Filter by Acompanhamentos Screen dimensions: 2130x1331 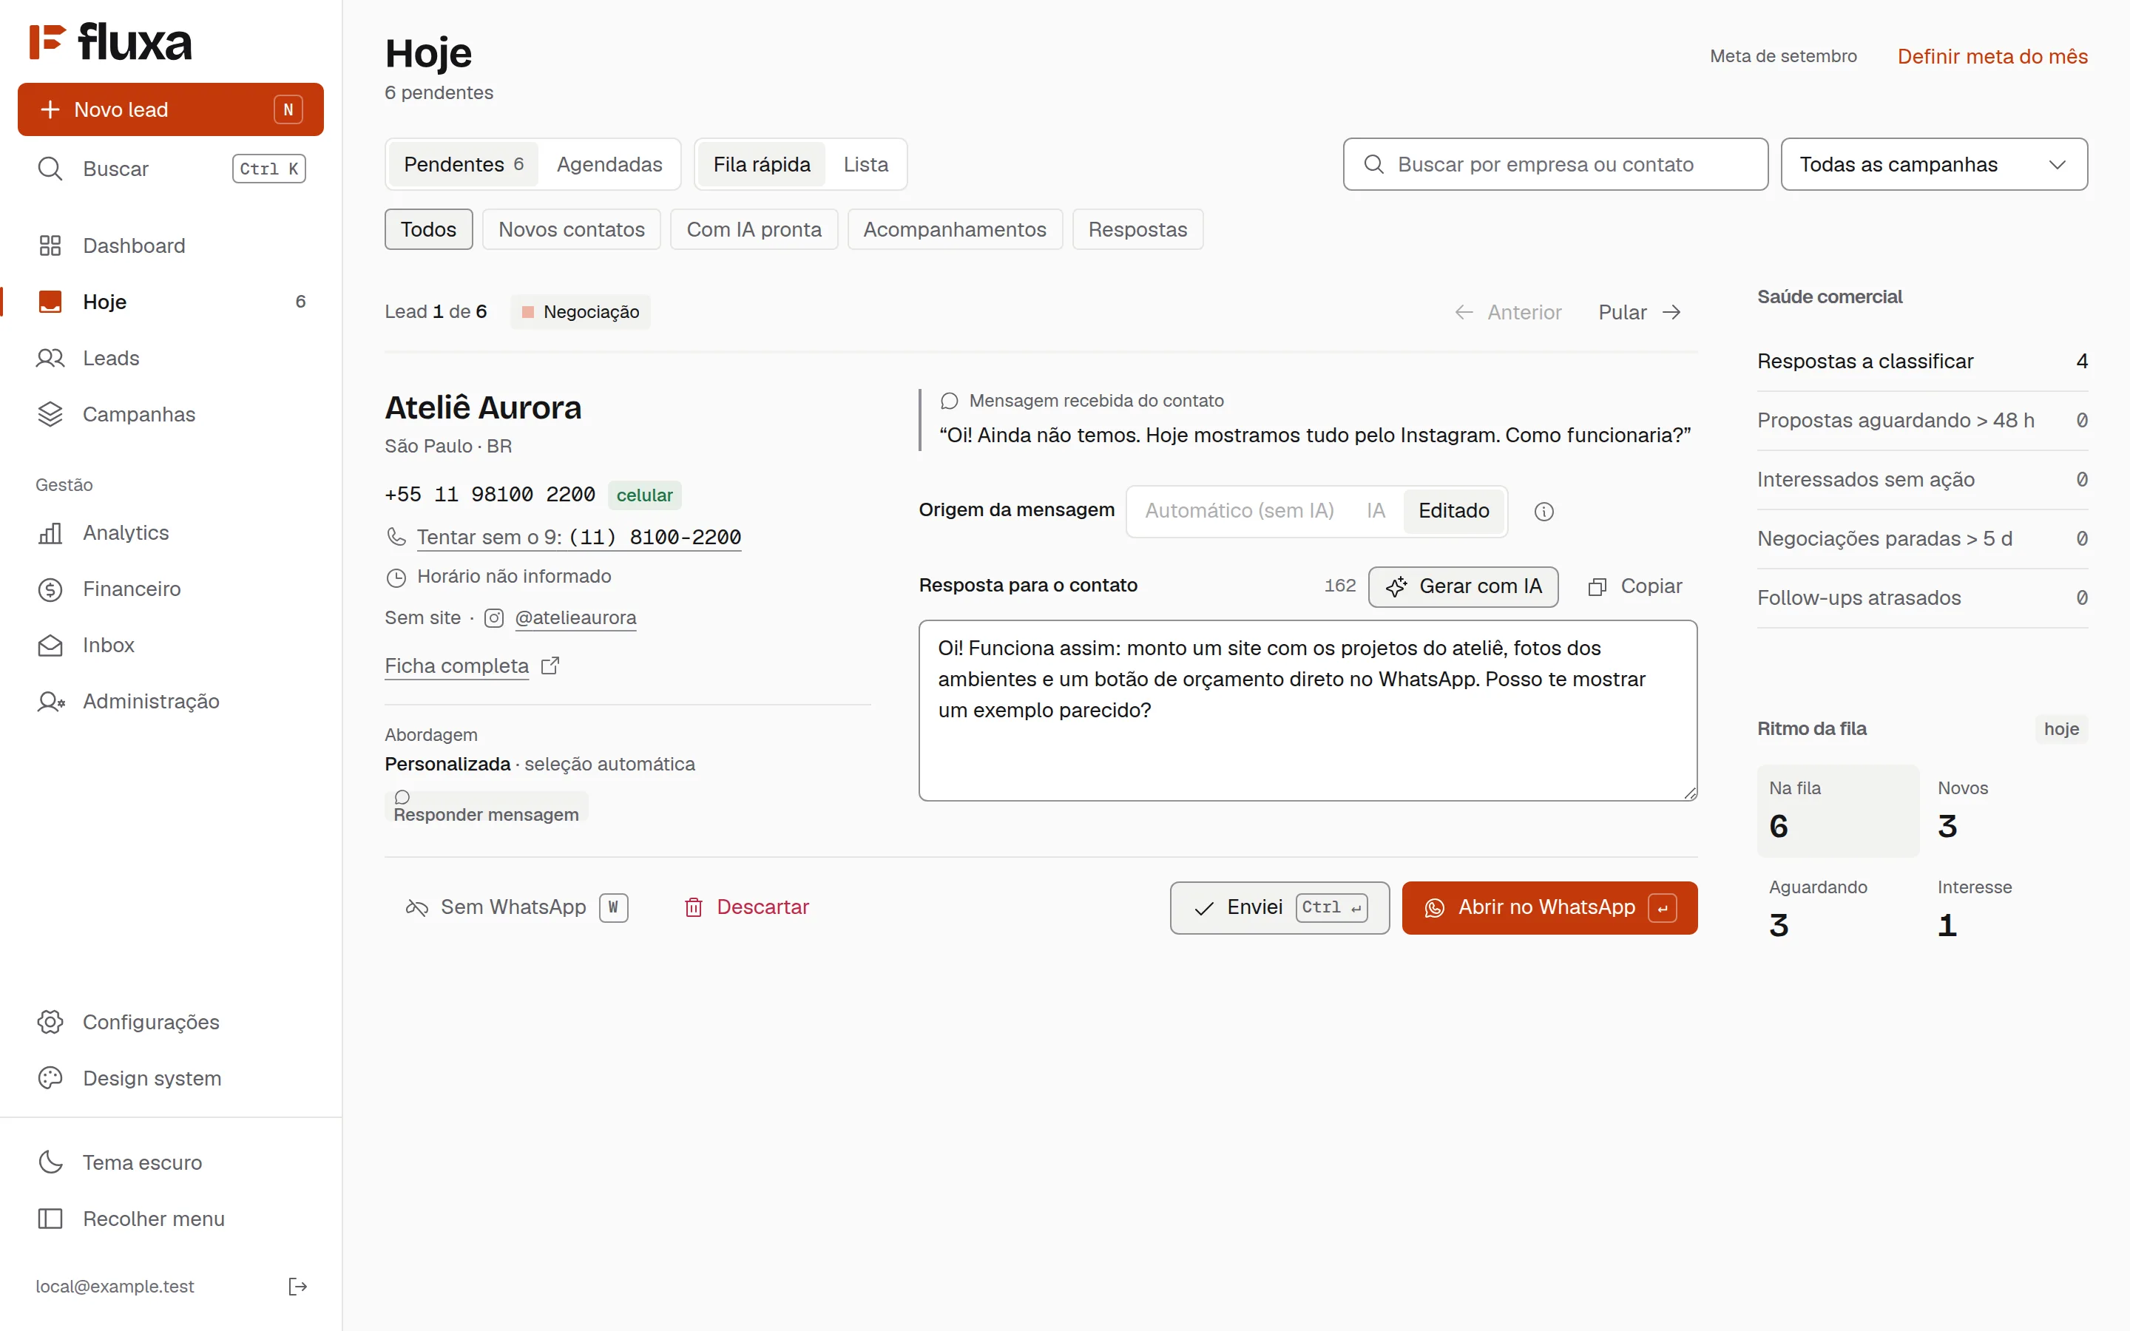point(954,229)
